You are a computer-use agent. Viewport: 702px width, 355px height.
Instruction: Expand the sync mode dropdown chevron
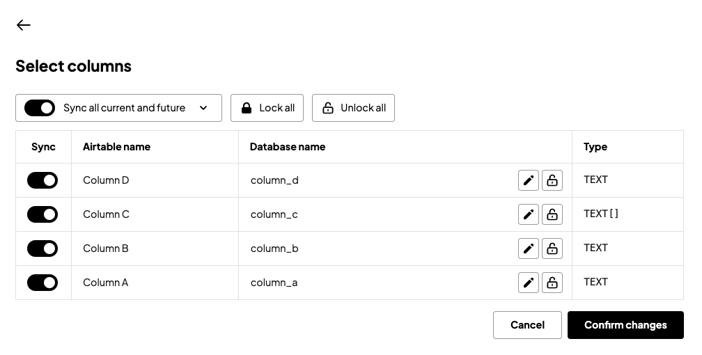click(x=203, y=108)
